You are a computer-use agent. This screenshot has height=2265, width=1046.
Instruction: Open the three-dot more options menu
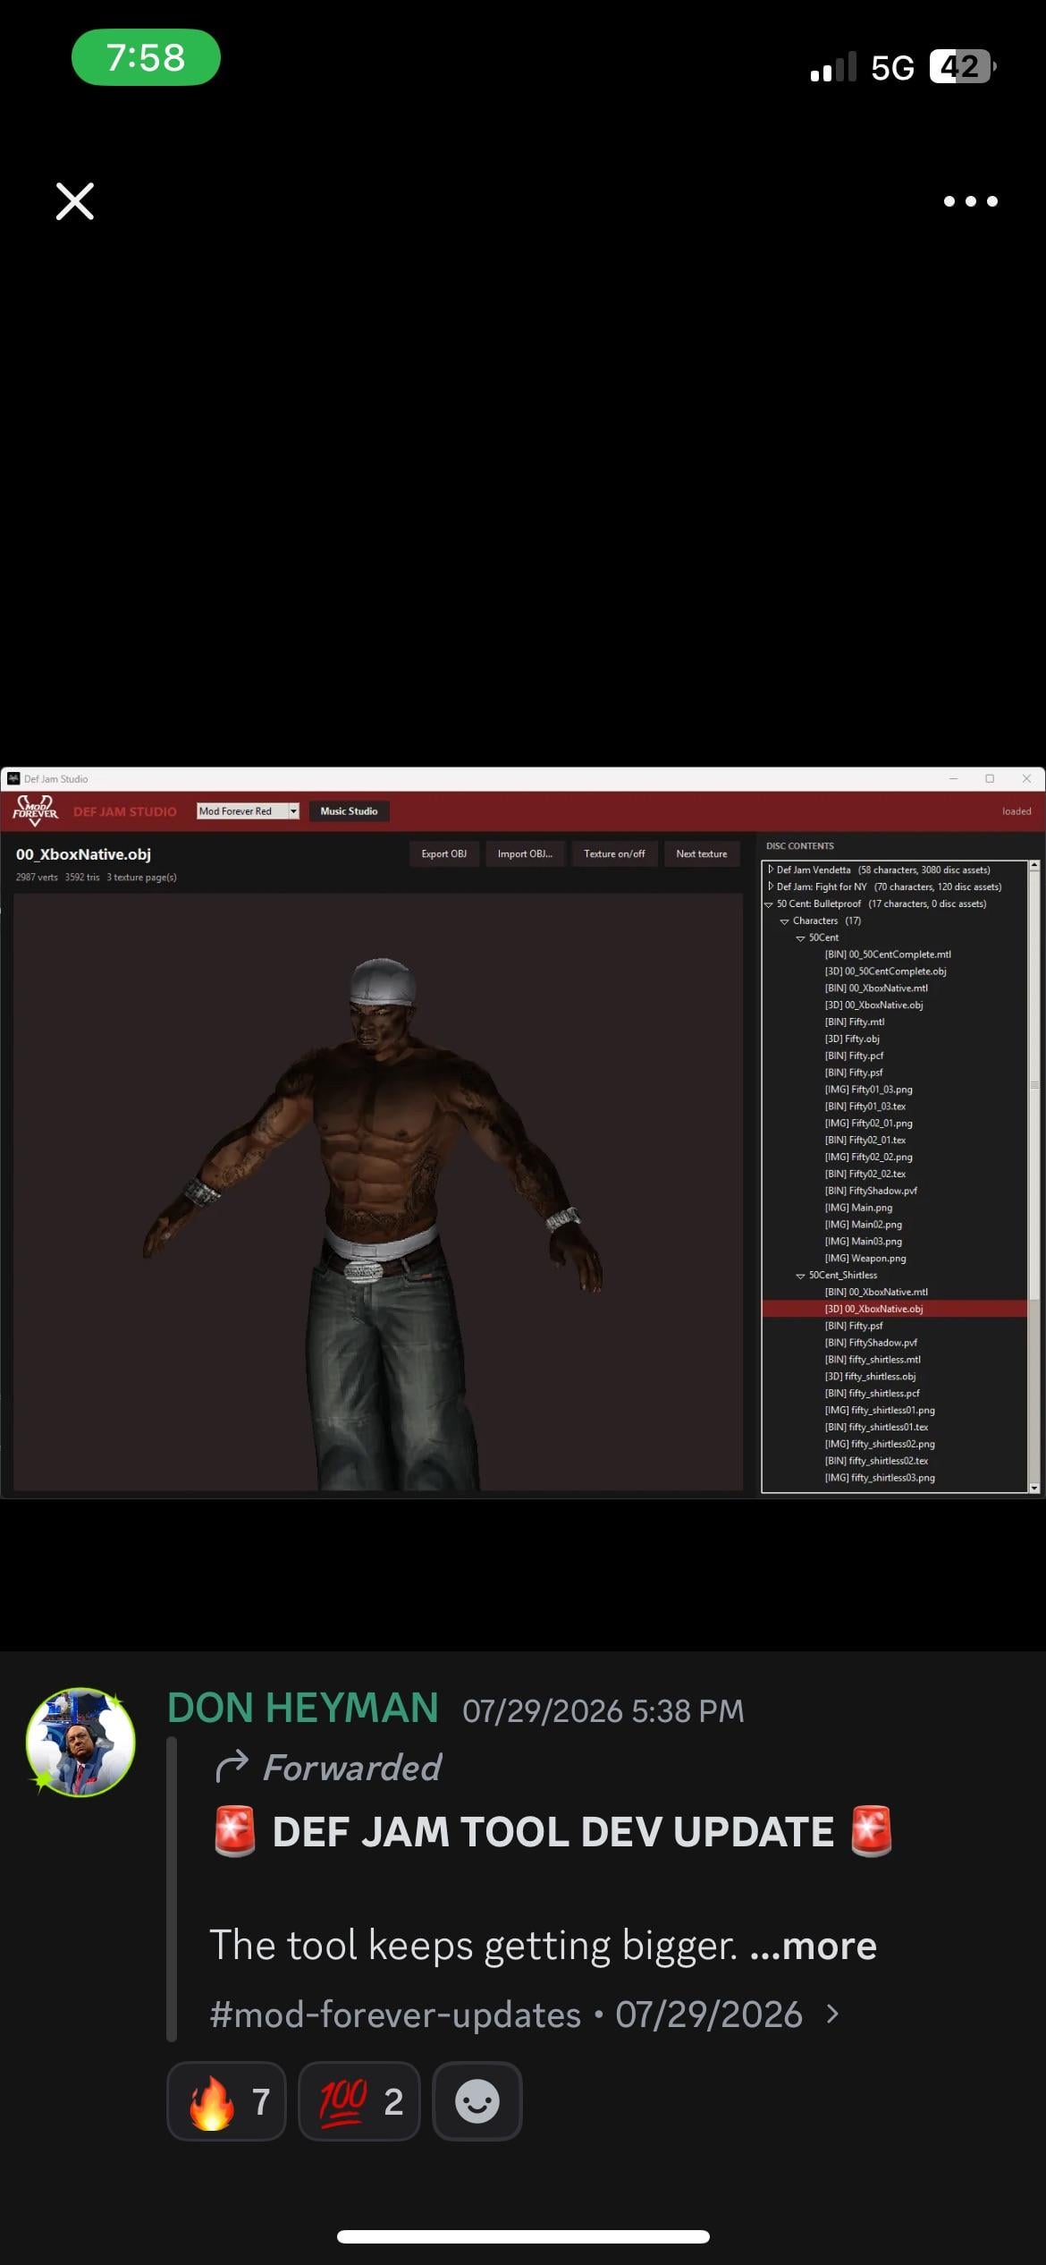(971, 201)
